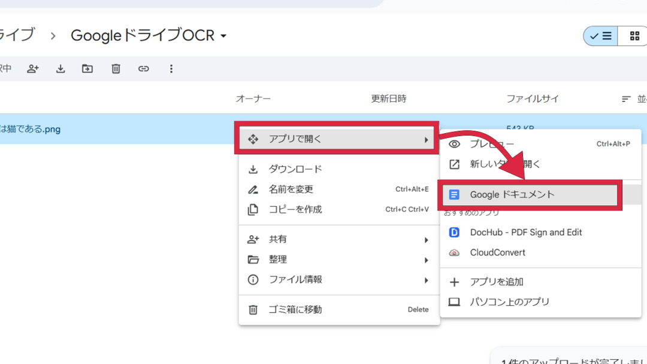The height and width of the screenshot is (364, 647).
Task: Keep list view selected with the checkmark toggle
Action: coord(599,36)
